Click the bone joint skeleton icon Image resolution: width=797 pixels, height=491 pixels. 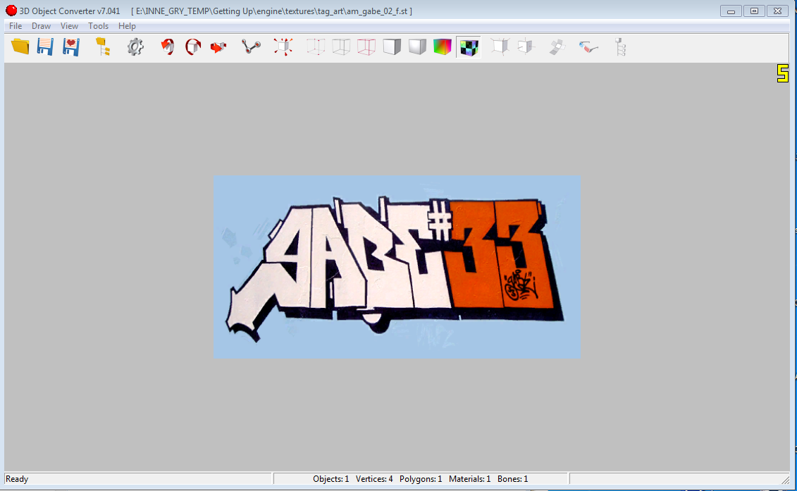[x=251, y=47]
